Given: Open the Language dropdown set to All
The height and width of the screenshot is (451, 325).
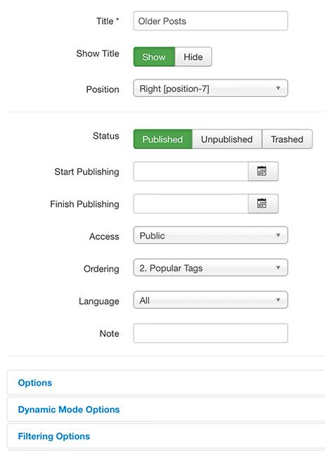Looking at the screenshot, I should pos(210,300).
